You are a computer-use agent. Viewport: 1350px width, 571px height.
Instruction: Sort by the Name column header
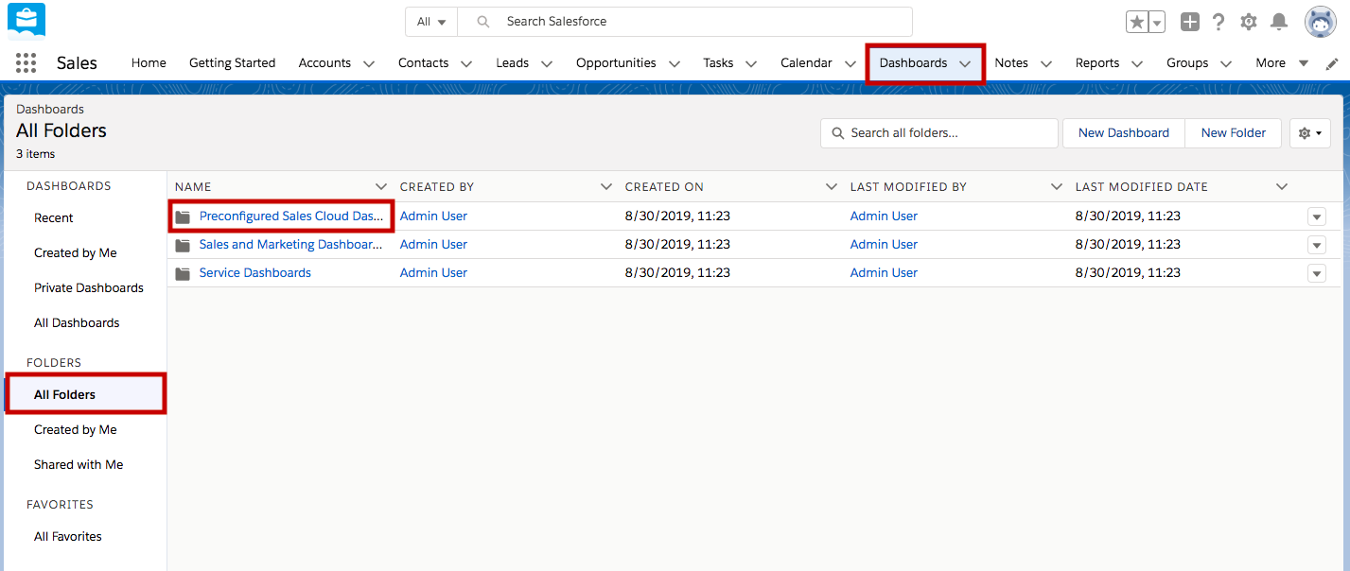coord(193,186)
